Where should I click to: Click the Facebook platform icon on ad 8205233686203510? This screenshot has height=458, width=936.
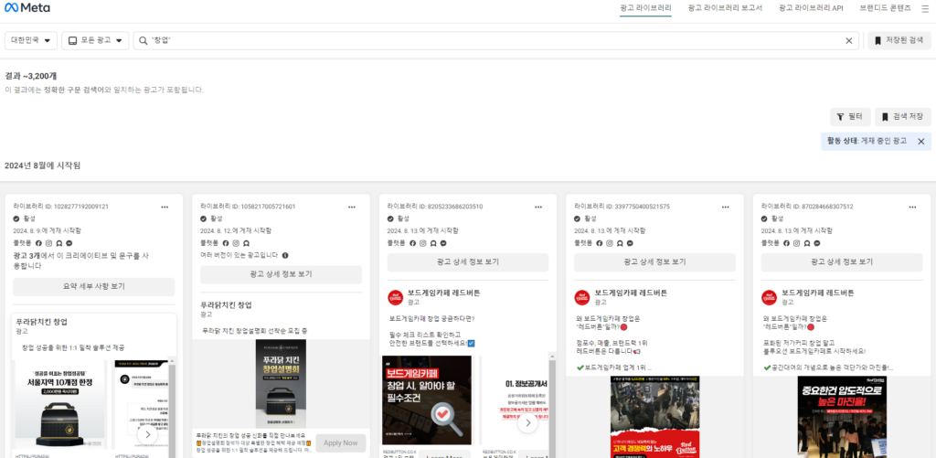click(412, 243)
